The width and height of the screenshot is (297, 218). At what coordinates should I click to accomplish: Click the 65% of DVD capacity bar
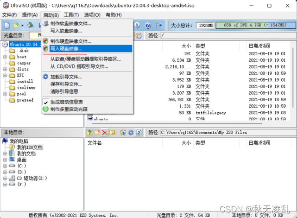pyautogui.click(x=256, y=25)
